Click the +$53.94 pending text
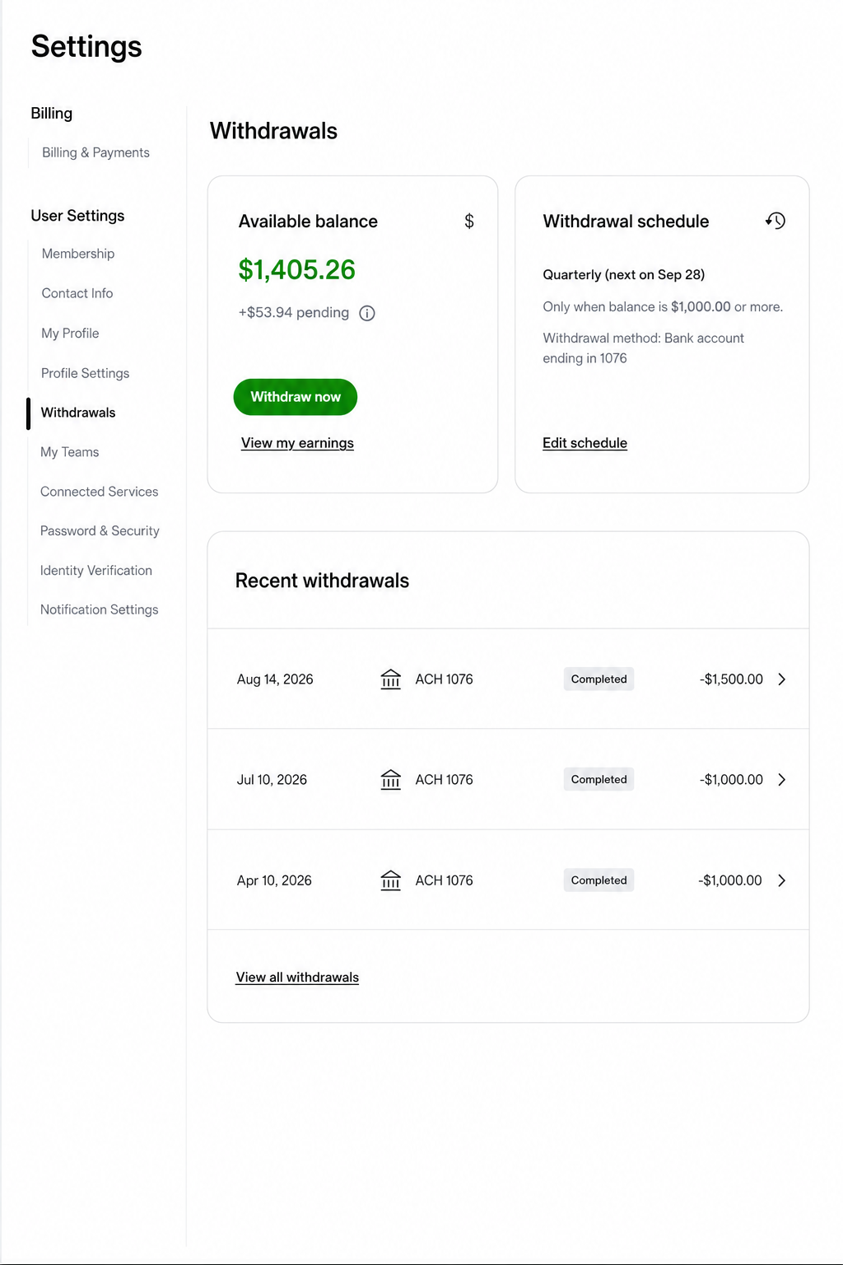The image size is (843, 1265). click(294, 313)
